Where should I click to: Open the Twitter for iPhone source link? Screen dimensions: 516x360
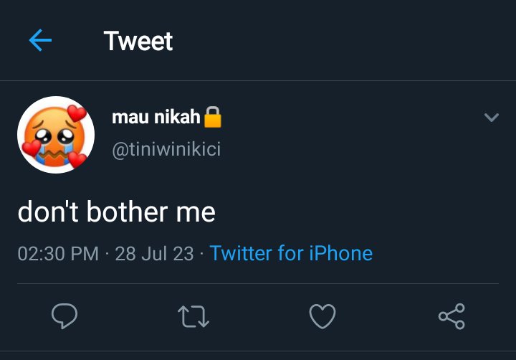point(291,253)
